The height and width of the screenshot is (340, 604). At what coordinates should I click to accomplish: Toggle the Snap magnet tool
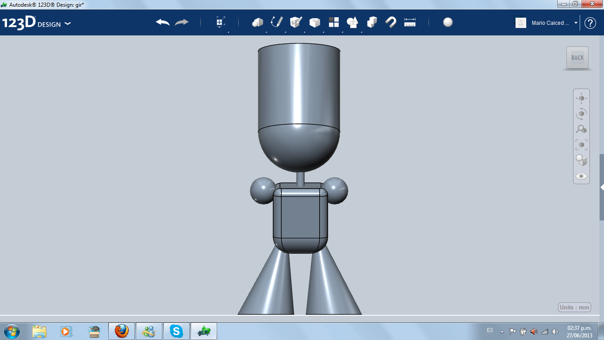391,23
